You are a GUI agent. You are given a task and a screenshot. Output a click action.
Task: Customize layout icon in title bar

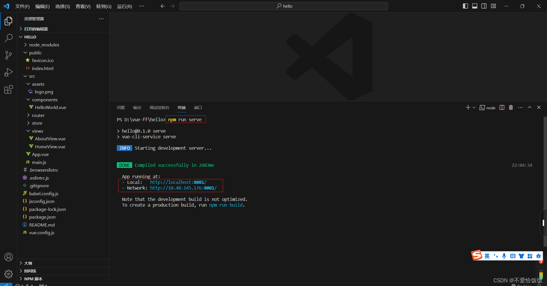click(493, 6)
